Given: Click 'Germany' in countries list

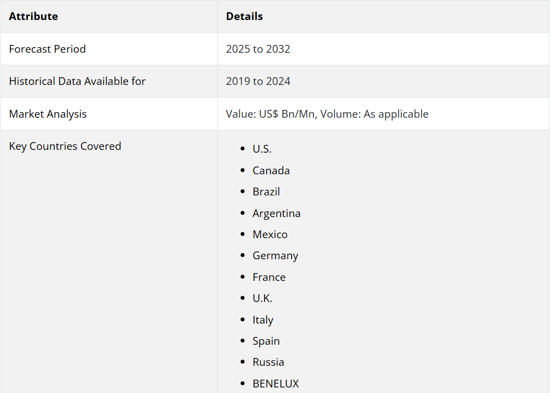Looking at the screenshot, I should 276,256.
